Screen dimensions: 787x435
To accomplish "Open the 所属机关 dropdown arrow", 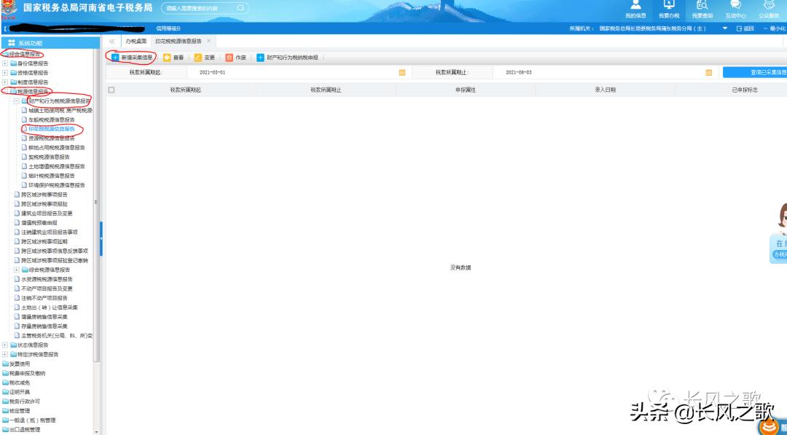I will coord(725,27).
